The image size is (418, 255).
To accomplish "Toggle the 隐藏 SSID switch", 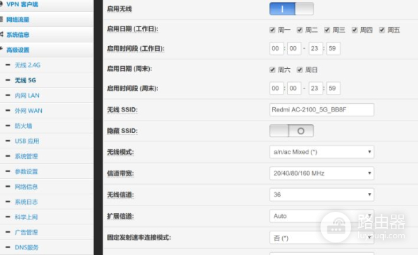I will [x=291, y=131].
